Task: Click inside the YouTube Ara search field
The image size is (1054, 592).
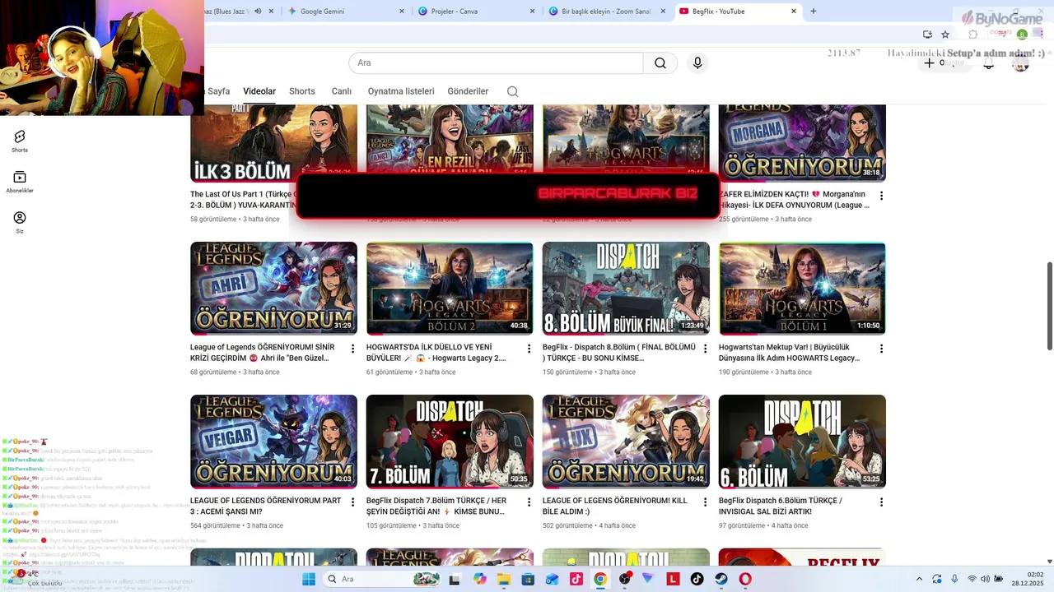Action: (496, 63)
